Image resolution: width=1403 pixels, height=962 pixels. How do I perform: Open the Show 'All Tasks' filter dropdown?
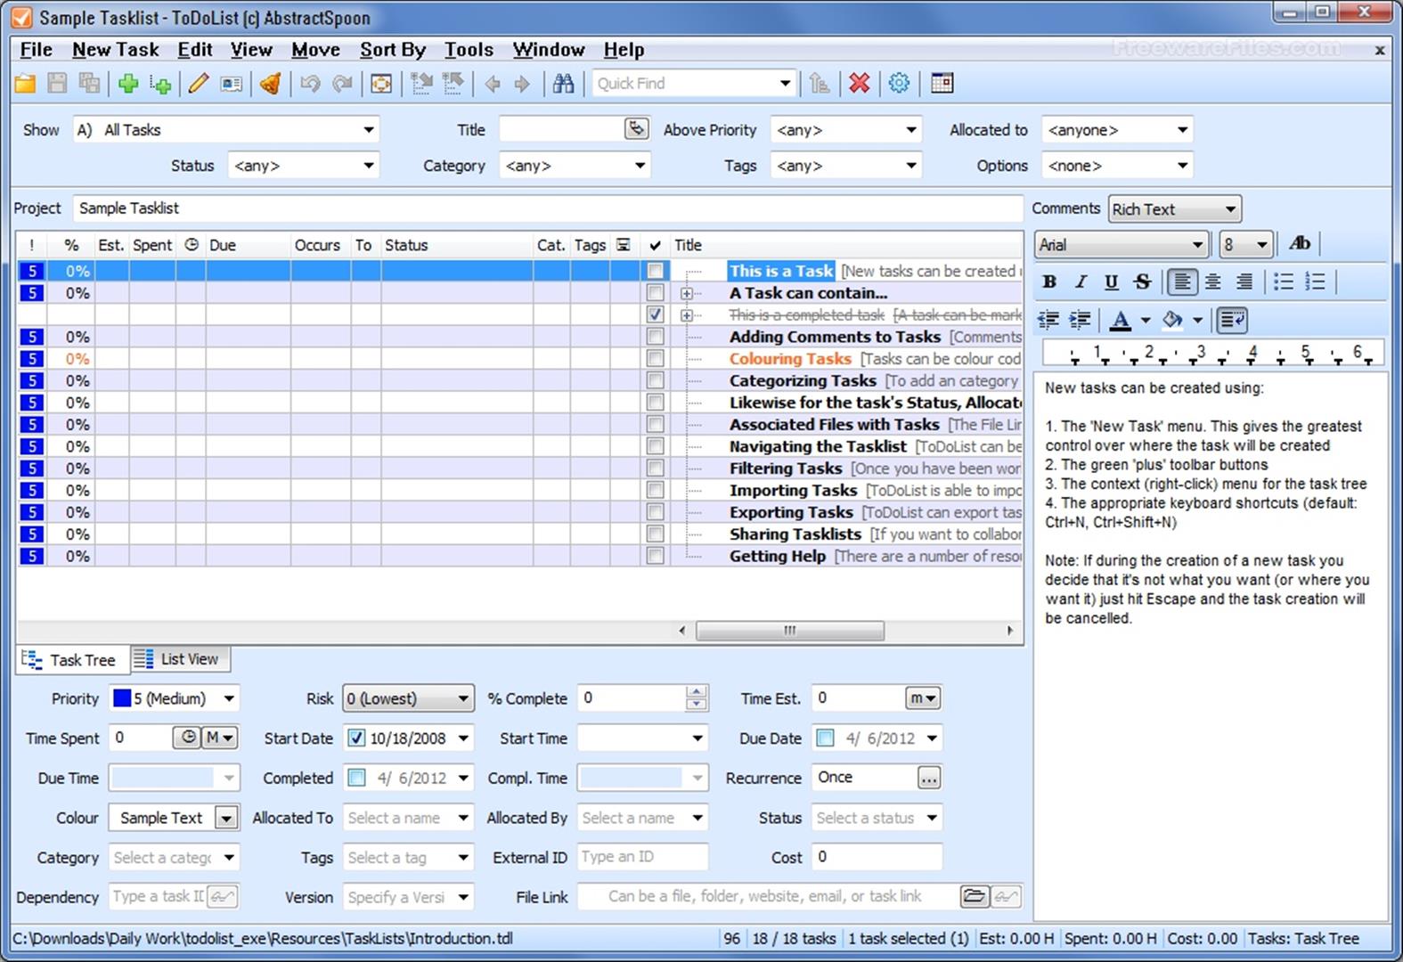point(368,130)
